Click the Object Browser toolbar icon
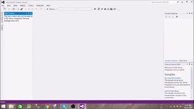The height and width of the screenshot is (109, 194). [x=111, y=9]
